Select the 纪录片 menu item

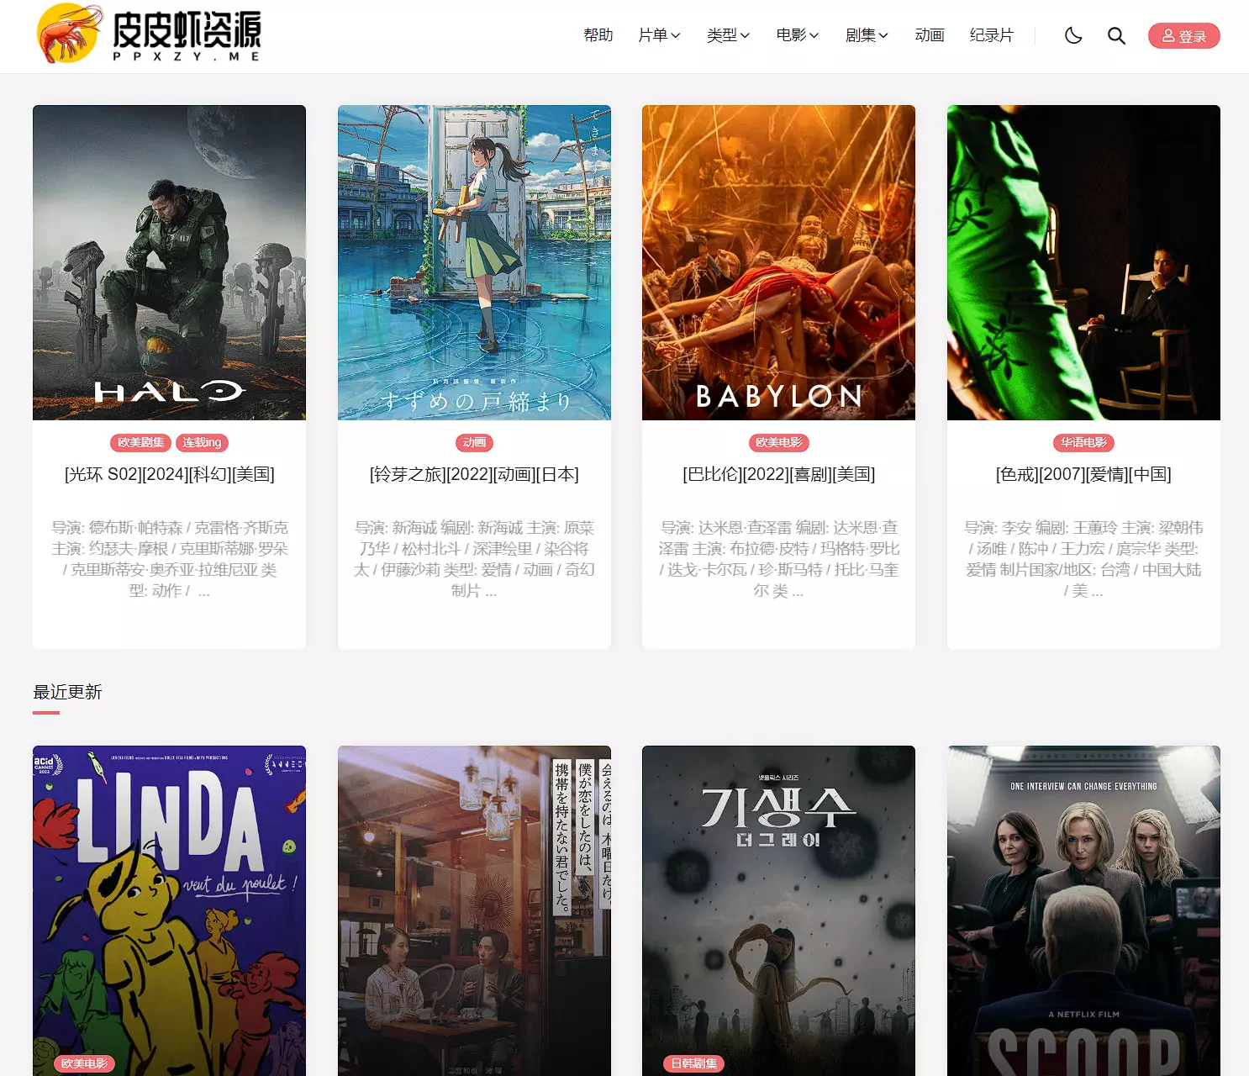992,35
